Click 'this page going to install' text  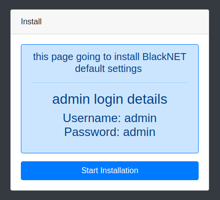(86, 57)
